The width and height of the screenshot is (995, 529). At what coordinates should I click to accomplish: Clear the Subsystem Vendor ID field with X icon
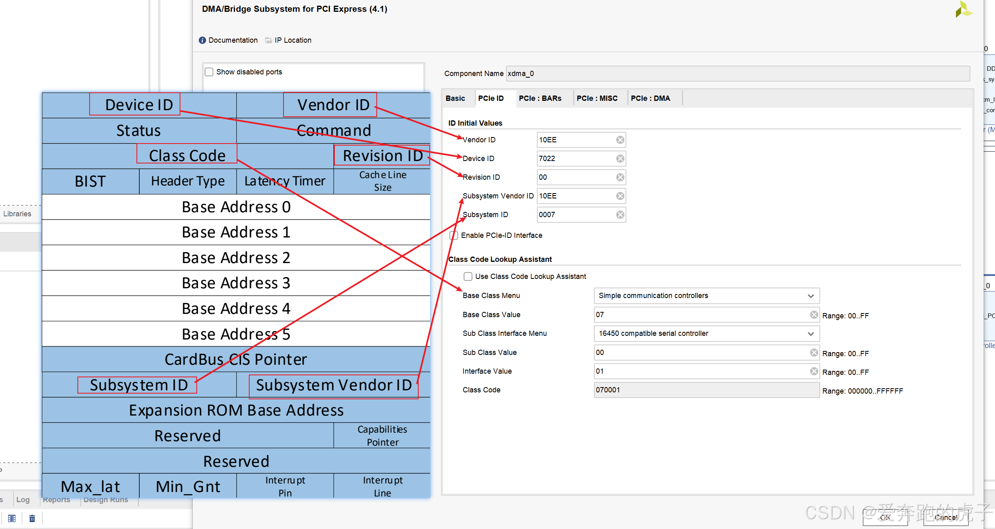click(620, 196)
